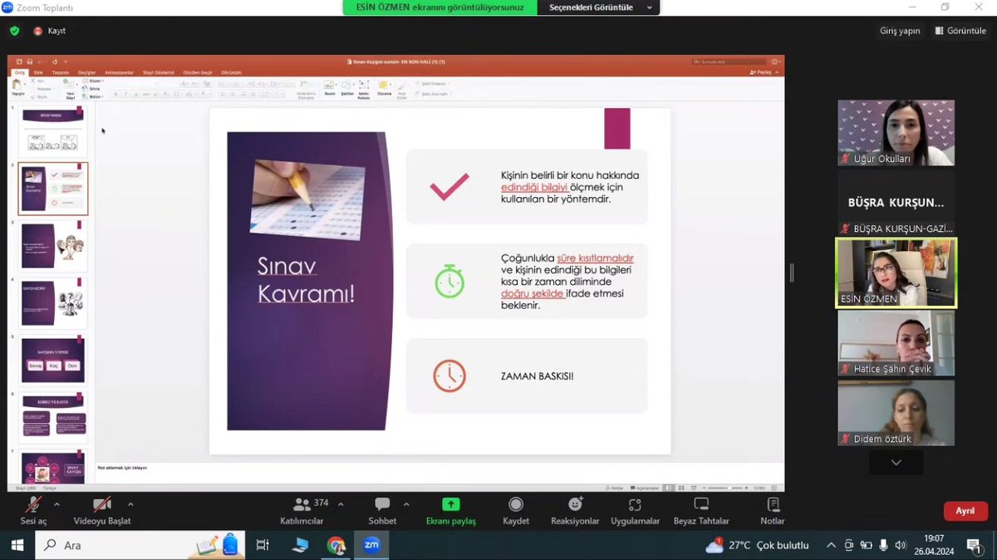Show more participants with down chevron
Viewport: 997px width, 560px height.
[x=896, y=462]
